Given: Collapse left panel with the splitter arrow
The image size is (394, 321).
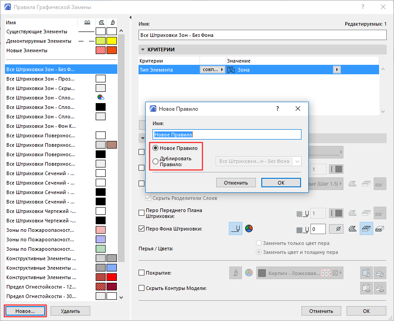Looking at the screenshot, I should pyautogui.click(x=130, y=17).
